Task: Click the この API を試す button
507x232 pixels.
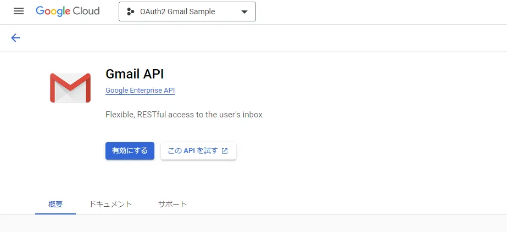Action: point(198,151)
